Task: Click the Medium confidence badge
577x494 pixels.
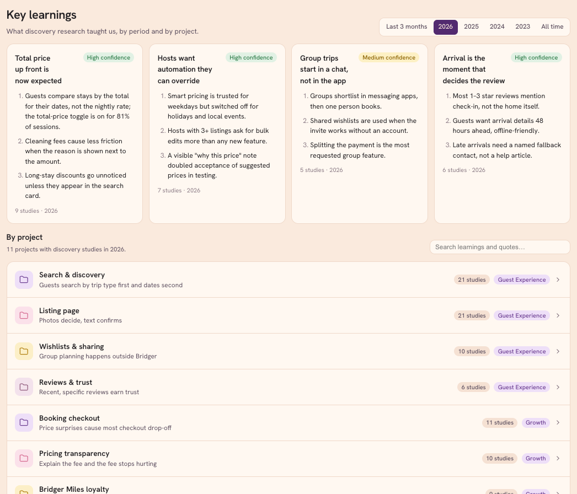Action: pos(389,57)
